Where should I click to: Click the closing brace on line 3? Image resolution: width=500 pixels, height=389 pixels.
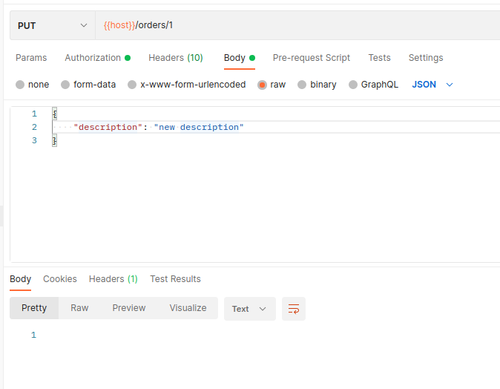[55, 140]
